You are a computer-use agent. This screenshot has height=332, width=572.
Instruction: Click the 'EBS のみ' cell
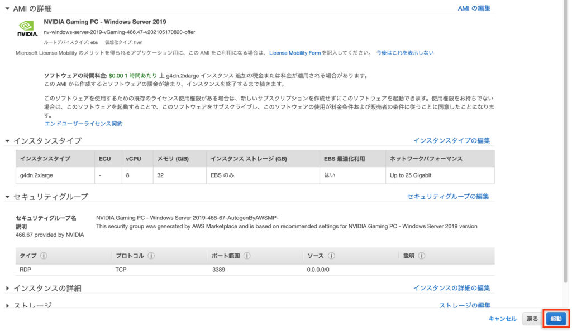[x=263, y=175]
